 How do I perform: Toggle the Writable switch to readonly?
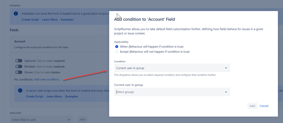tap(19, 67)
